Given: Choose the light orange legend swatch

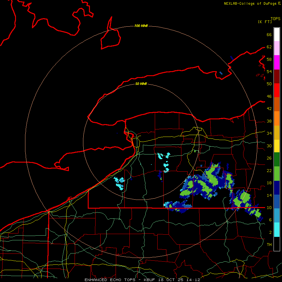Looking at the screenshot, I should pyautogui.click(x=277, y=118).
